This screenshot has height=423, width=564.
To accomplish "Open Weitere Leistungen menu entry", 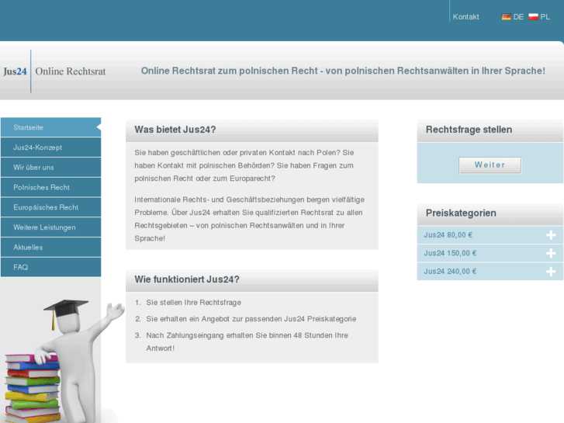I will coord(50,227).
